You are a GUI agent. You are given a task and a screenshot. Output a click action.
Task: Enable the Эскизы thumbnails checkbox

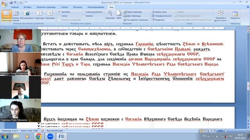[x=84, y=16]
